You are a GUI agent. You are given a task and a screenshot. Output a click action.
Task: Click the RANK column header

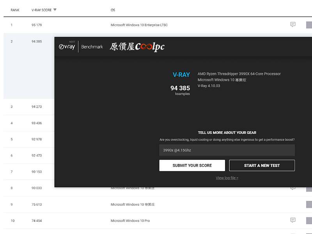(15, 10)
